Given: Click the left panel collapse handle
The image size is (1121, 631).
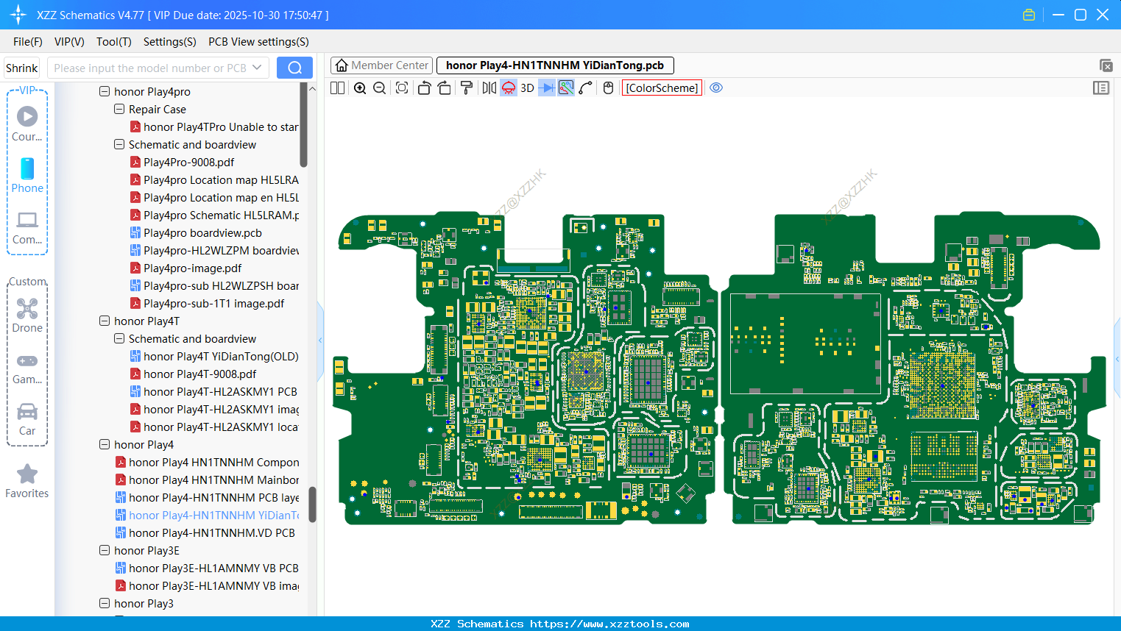Looking at the screenshot, I should [x=320, y=340].
